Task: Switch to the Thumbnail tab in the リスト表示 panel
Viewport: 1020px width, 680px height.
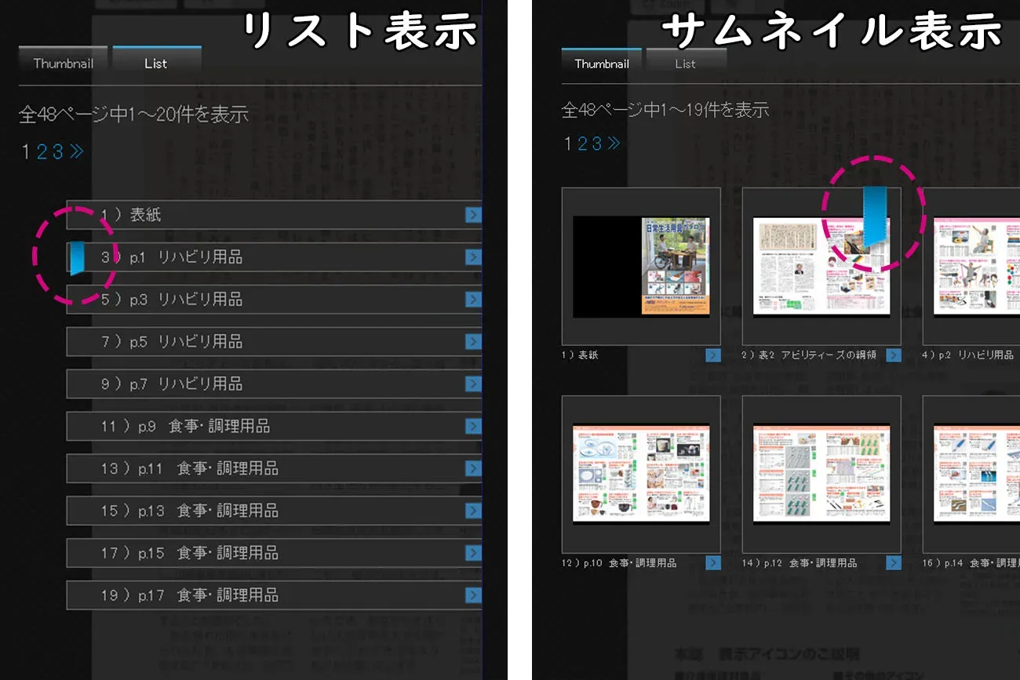Action: (x=64, y=64)
